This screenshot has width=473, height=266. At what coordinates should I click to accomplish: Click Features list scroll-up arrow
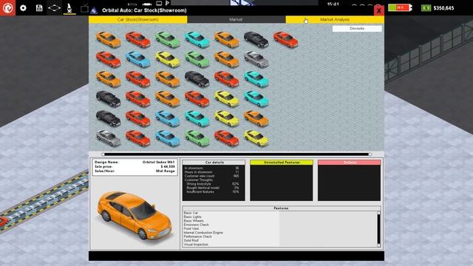[379, 213]
